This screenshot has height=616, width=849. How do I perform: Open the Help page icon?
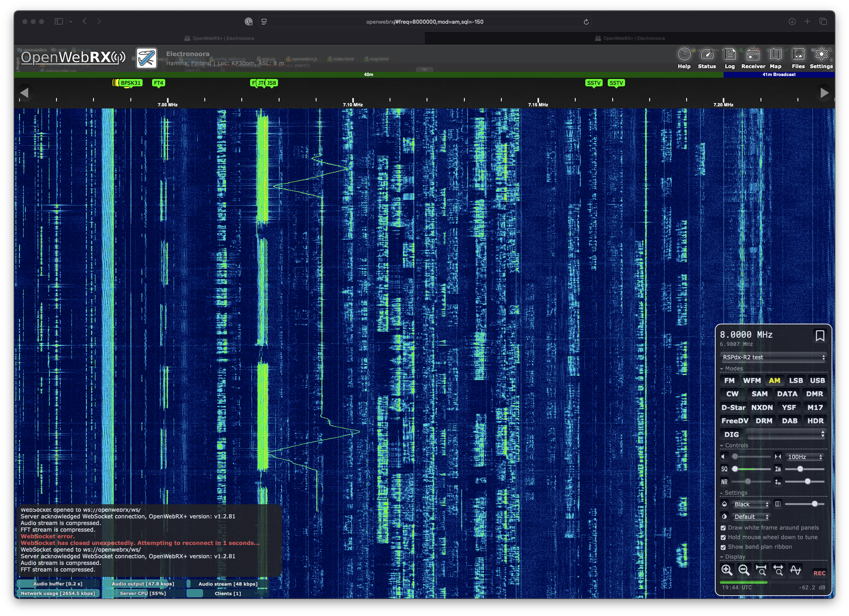pos(684,54)
